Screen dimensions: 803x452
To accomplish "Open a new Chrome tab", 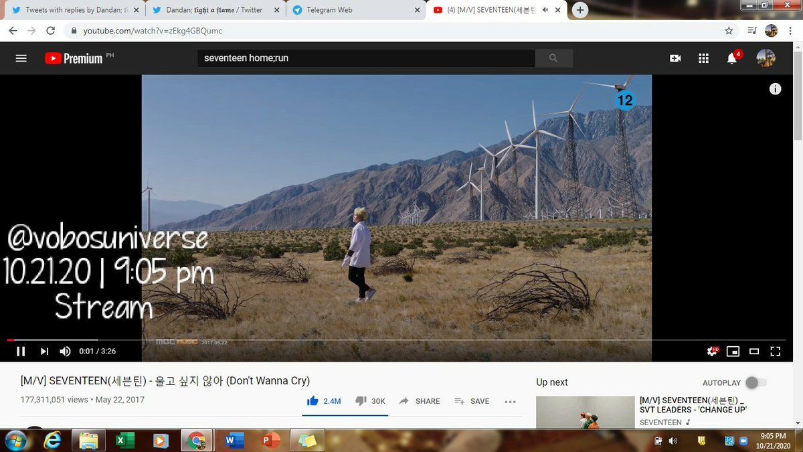I will point(580,10).
